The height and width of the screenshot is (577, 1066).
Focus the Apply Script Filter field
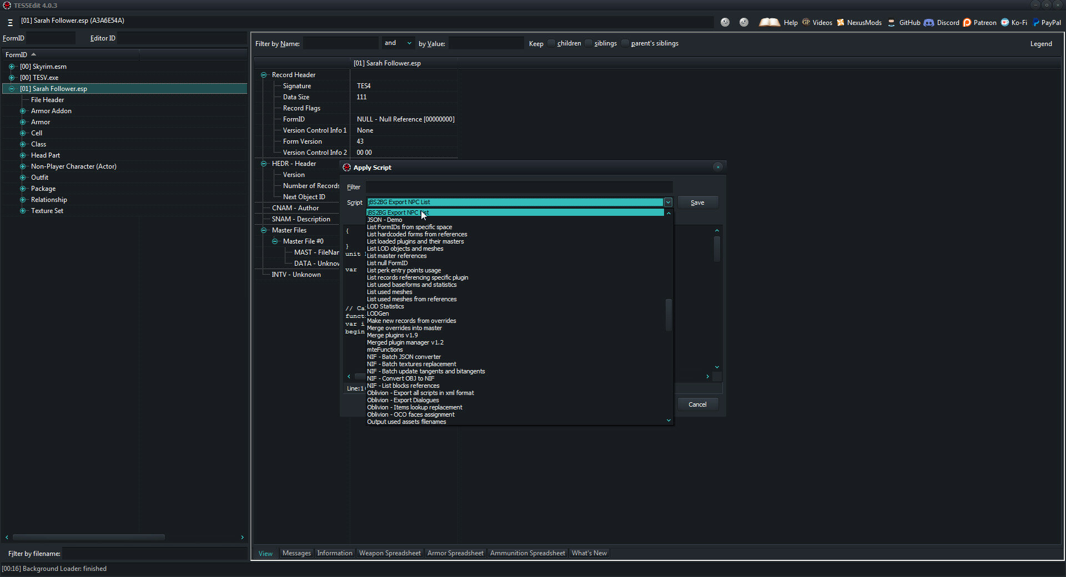[x=519, y=187]
